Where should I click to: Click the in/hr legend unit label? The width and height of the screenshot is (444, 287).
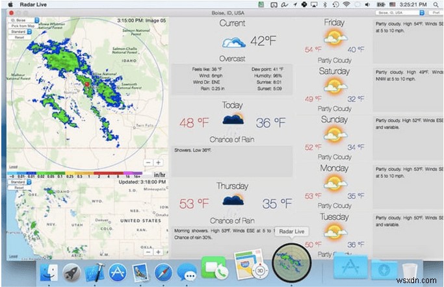(x=159, y=175)
